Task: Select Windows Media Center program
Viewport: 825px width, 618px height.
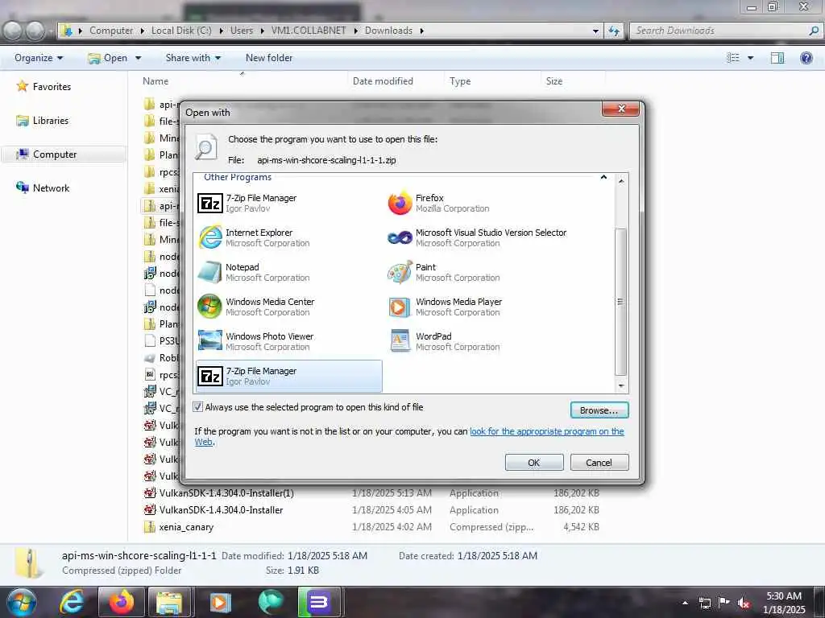Action: 288,307
